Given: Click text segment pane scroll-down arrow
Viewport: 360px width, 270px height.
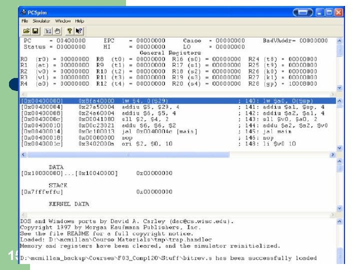Looking at the screenshot, I should (x=339, y=148).
